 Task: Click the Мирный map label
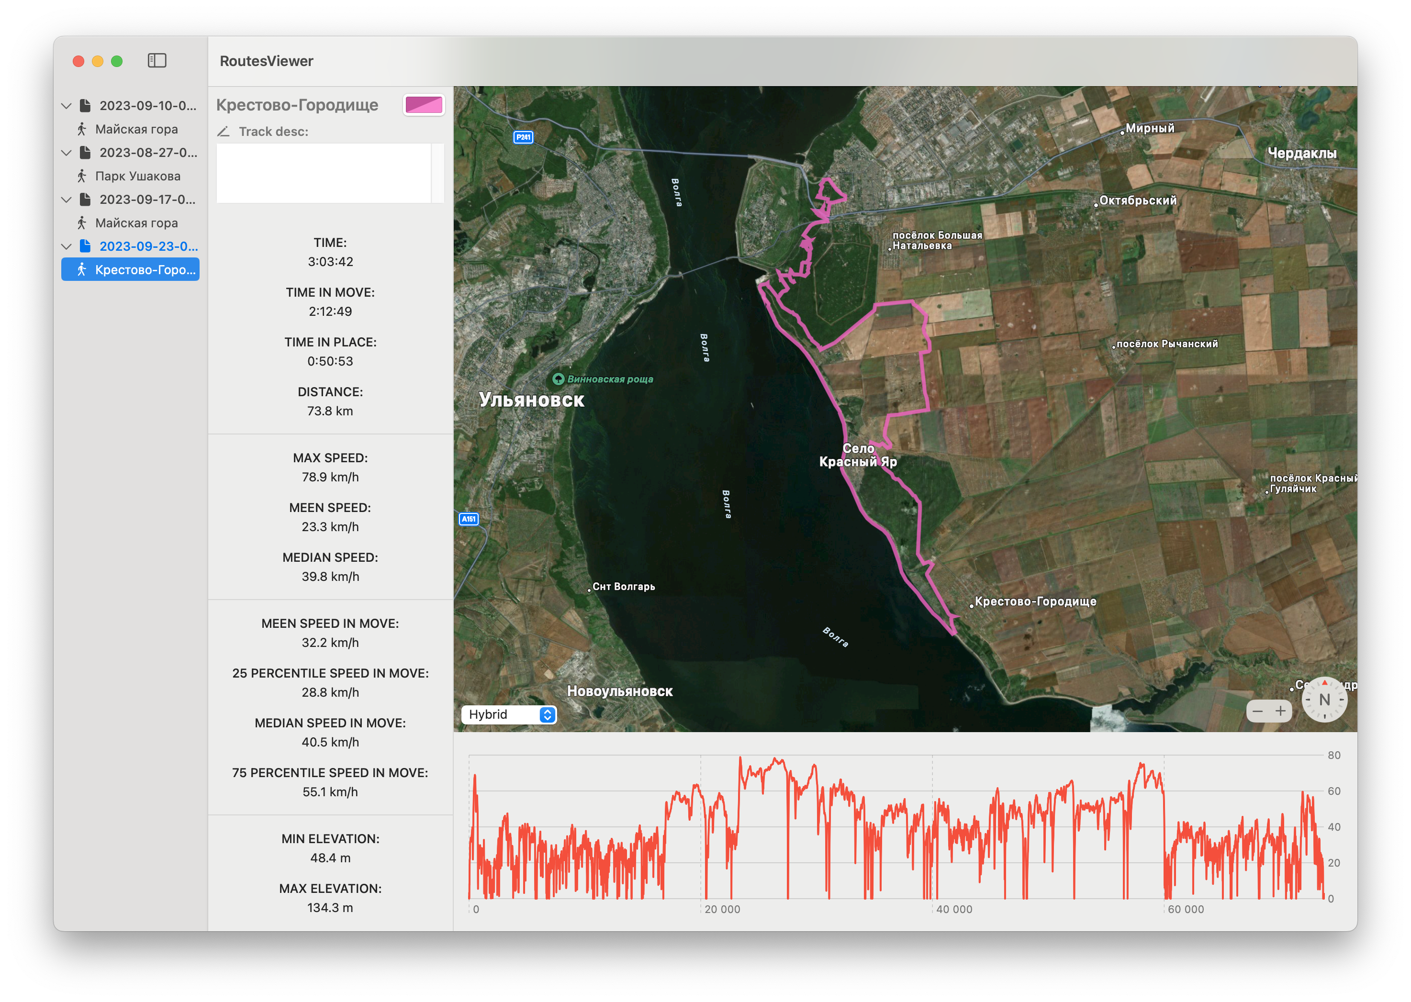point(1149,128)
